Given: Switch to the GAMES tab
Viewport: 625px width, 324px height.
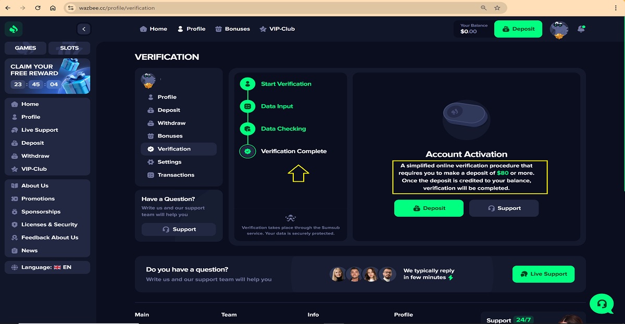Looking at the screenshot, I should click(26, 48).
